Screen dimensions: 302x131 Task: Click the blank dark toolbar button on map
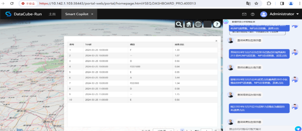[x=207, y=24]
